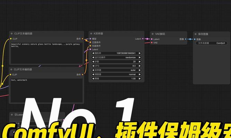Switch 运行后操作 to next option with right arrow

pyautogui.click(x=140, y=57)
